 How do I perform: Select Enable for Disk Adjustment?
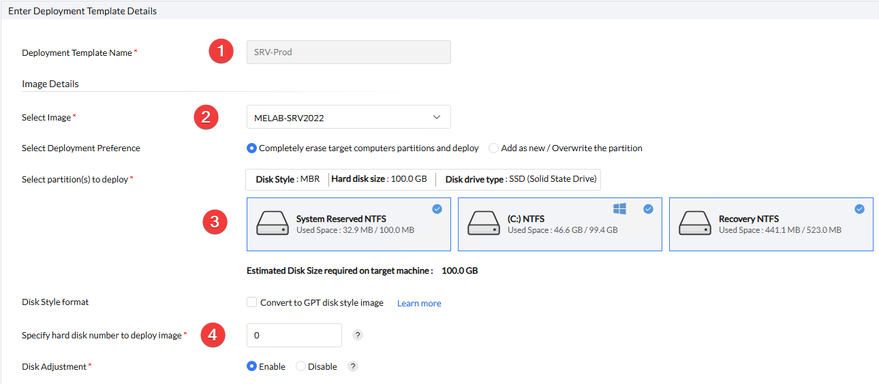(x=252, y=366)
